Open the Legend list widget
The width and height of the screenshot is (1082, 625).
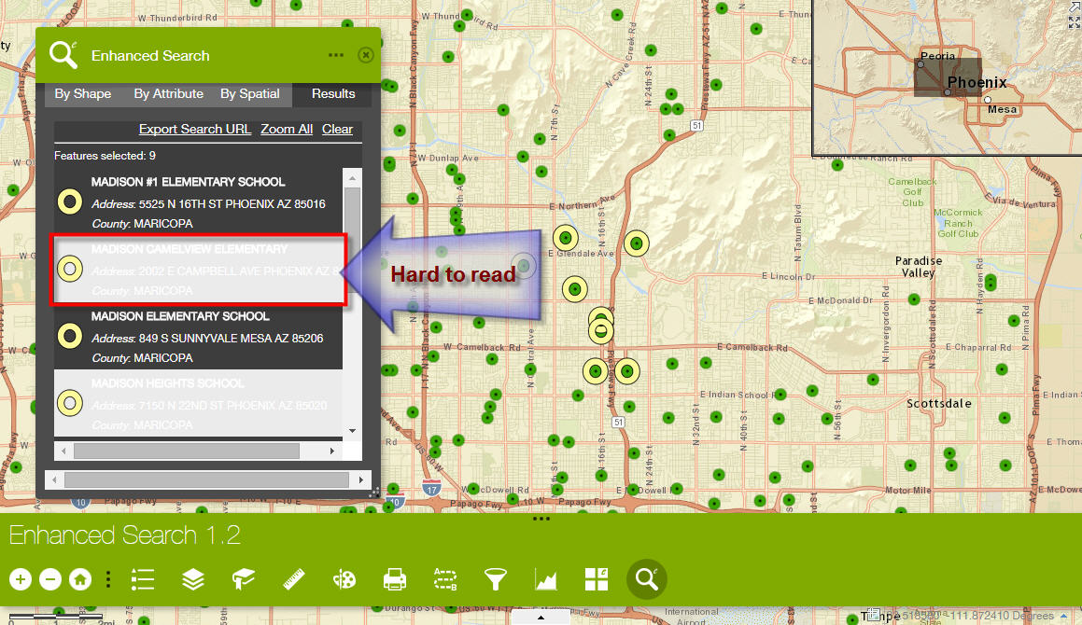pos(143,579)
